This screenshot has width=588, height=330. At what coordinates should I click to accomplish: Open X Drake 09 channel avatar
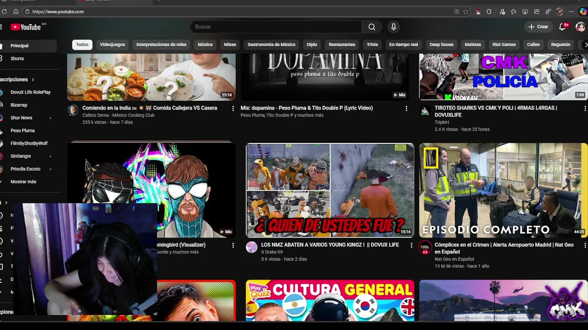click(x=252, y=247)
